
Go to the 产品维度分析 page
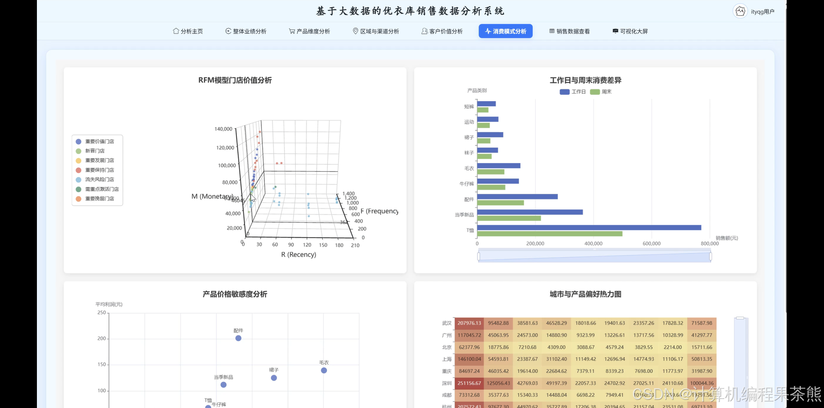(x=309, y=31)
